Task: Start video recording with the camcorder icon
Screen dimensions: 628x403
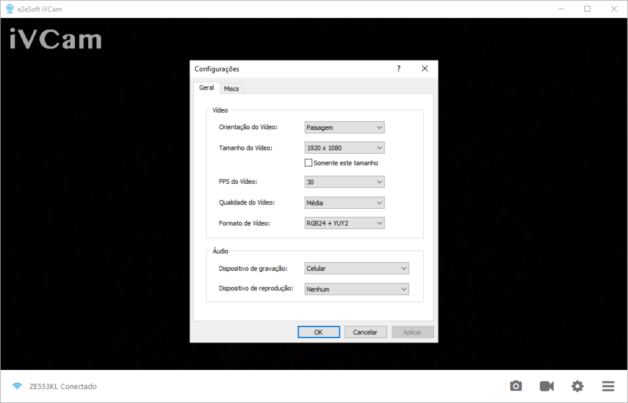Action: 546,386
